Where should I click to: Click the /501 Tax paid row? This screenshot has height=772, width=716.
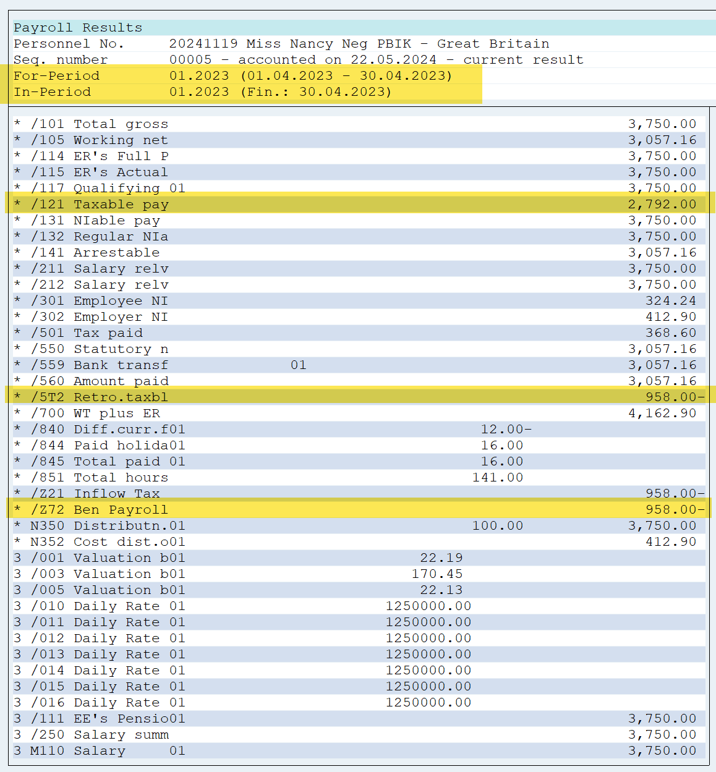pyautogui.click(x=359, y=333)
